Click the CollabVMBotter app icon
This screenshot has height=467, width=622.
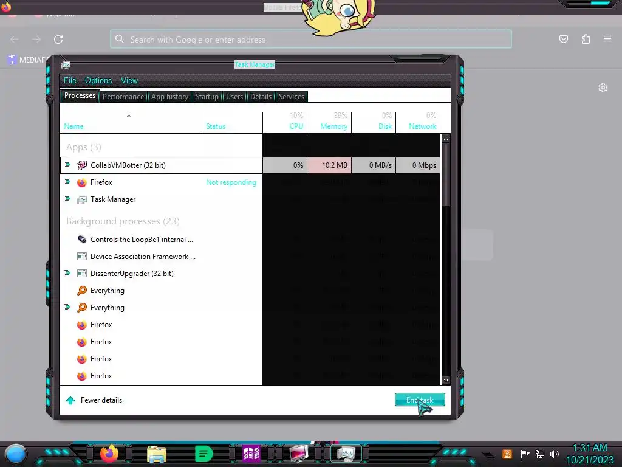[82, 165]
